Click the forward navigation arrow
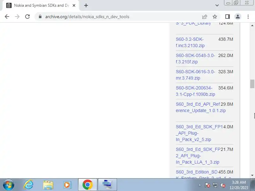Viewport: 255px width, 191px height. (x=17, y=17)
